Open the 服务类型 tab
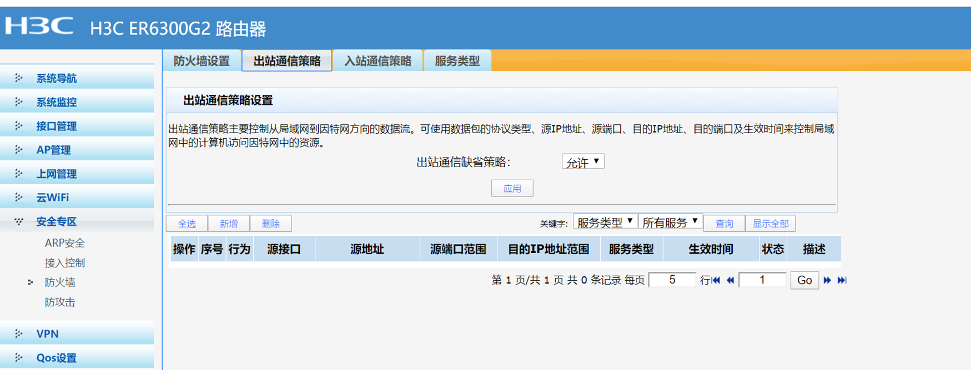 pos(457,61)
